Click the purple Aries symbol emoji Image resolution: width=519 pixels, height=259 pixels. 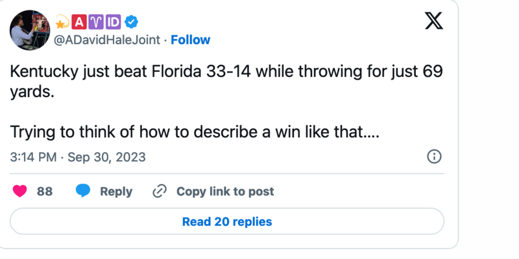(95, 22)
